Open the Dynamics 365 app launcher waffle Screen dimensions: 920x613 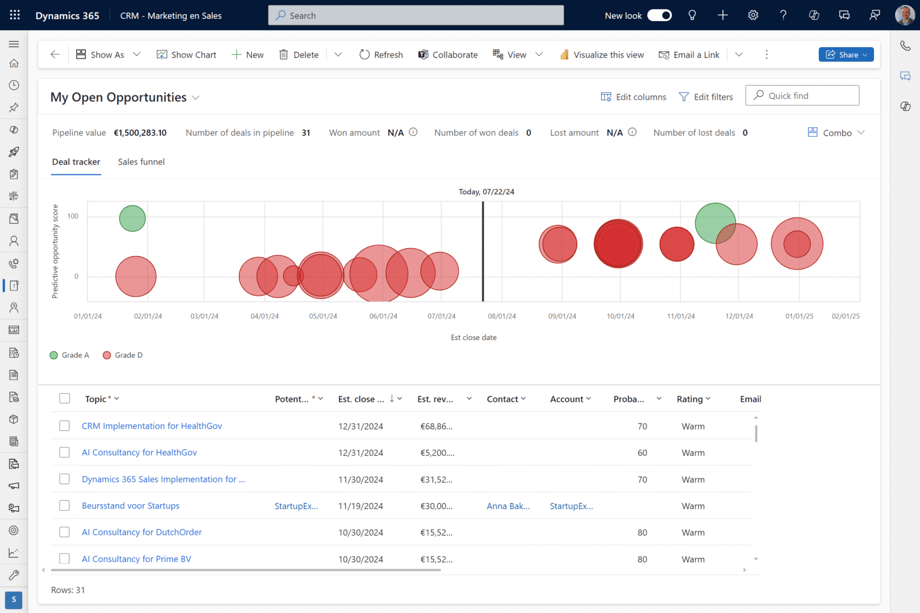tap(15, 15)
